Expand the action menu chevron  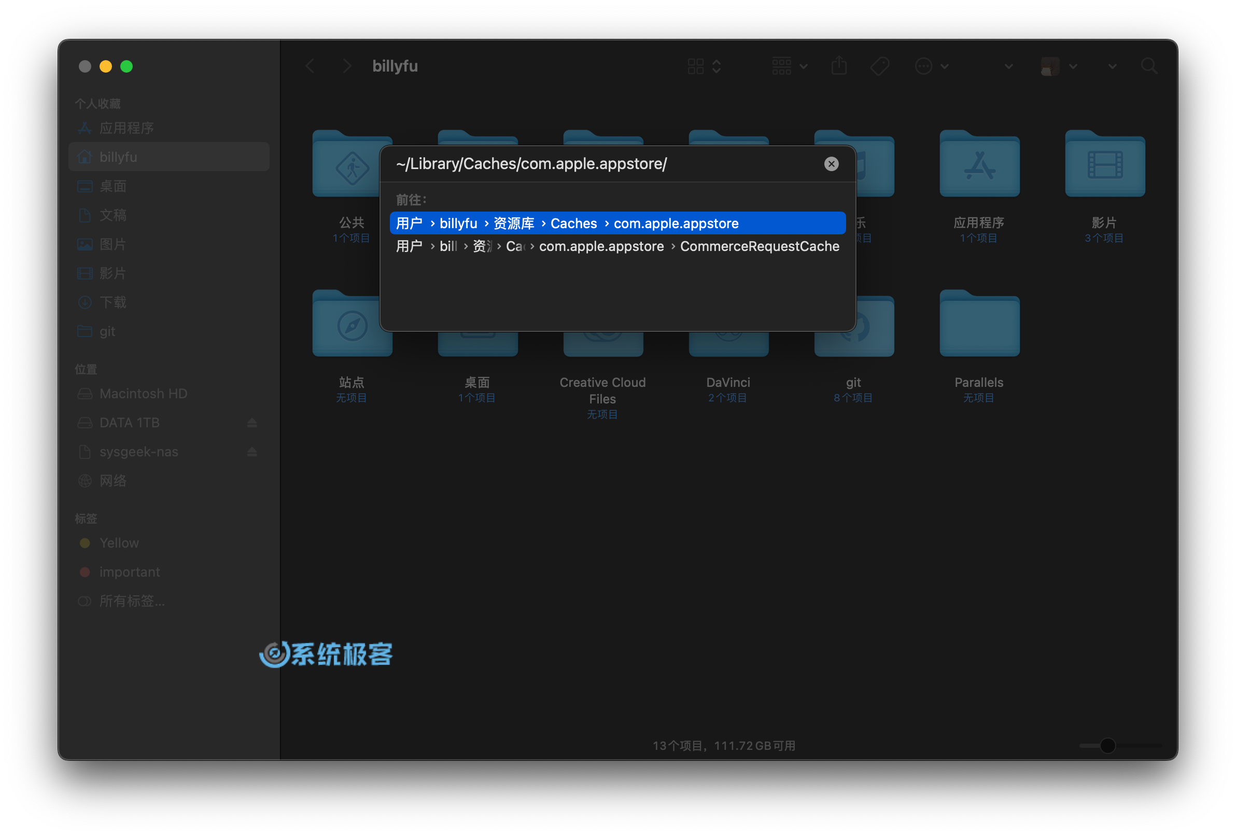(945, 66)
